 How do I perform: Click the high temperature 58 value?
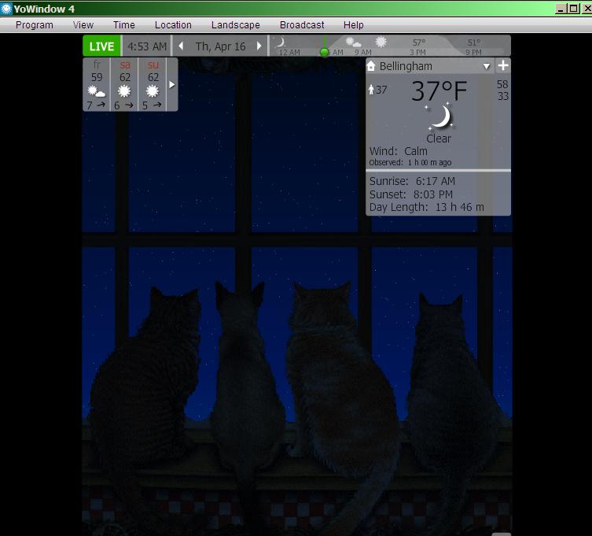pos(502,84)
